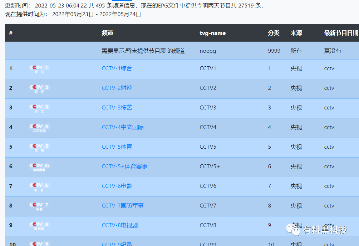The width and height of the screenshot is (359, 246).
Task: Open the CCTV-4中文国际 channel link
Action: point(123,127)
